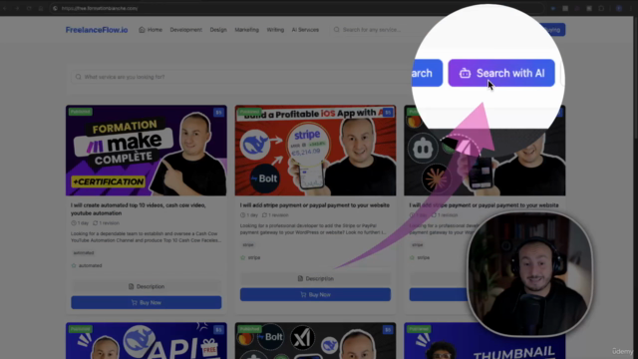Click the 'stripe' tag chip under iOS App card

click(x=248, y=244)
